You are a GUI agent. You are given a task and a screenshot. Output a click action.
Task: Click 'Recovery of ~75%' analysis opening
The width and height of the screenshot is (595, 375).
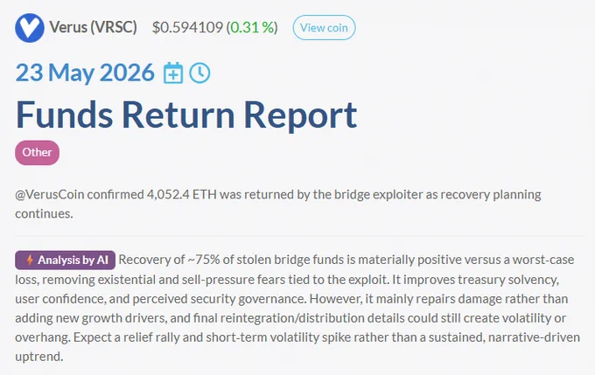point(169,260)
